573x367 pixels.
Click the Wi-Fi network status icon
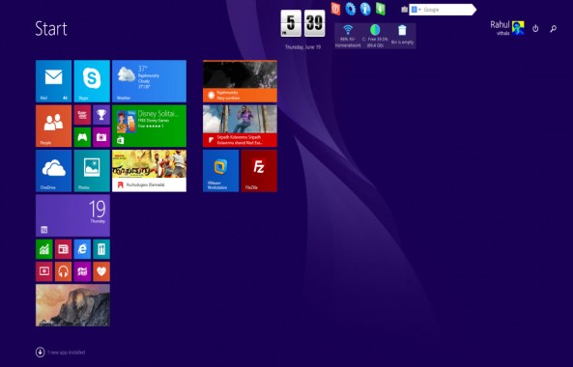tap(348, 30)
